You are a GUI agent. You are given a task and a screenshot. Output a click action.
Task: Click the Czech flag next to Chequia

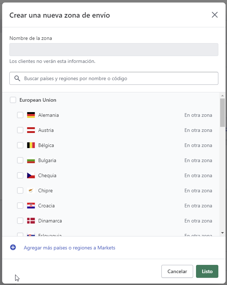tap(31, 175)
